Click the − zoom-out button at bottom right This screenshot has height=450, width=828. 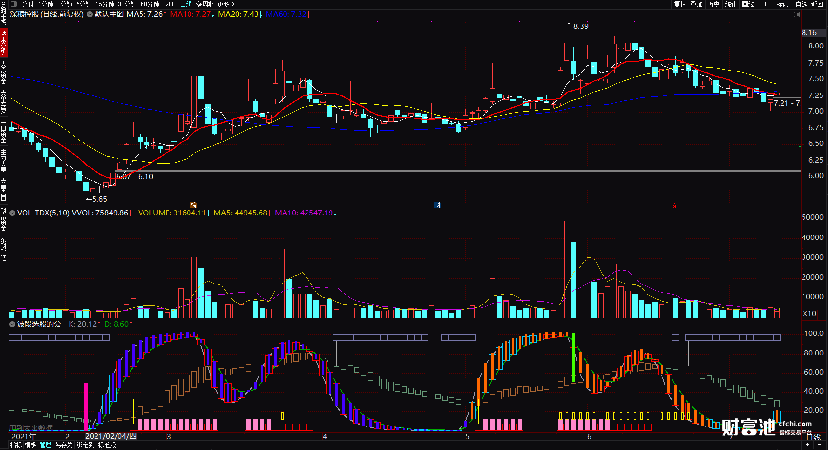819,445
